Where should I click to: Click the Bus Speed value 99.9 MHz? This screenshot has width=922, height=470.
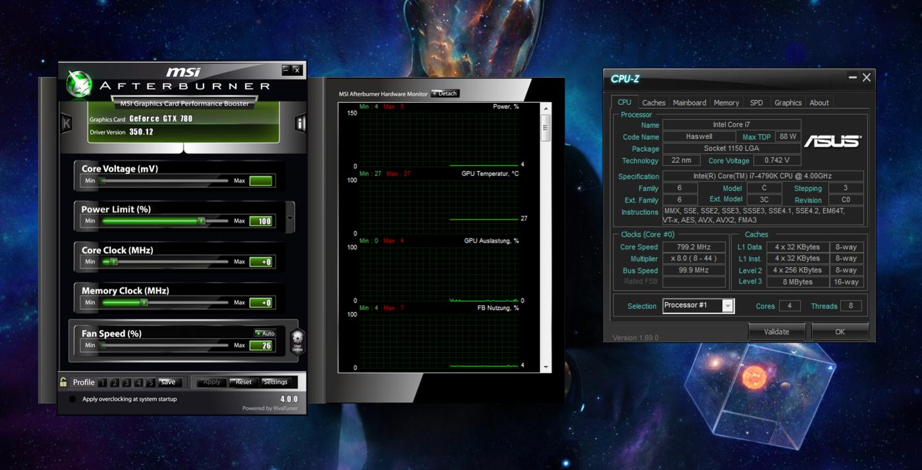tap(693, 270)
